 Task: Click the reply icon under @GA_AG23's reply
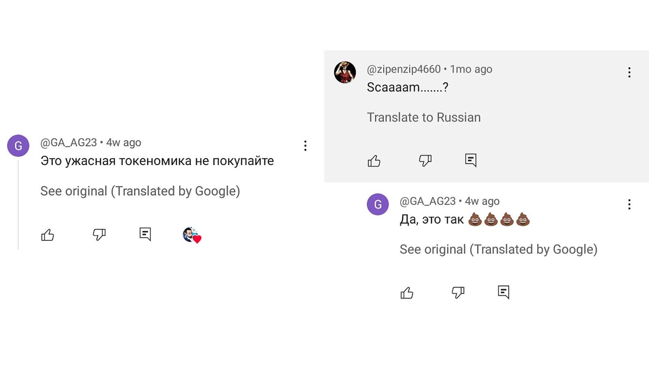pos(503,292)
